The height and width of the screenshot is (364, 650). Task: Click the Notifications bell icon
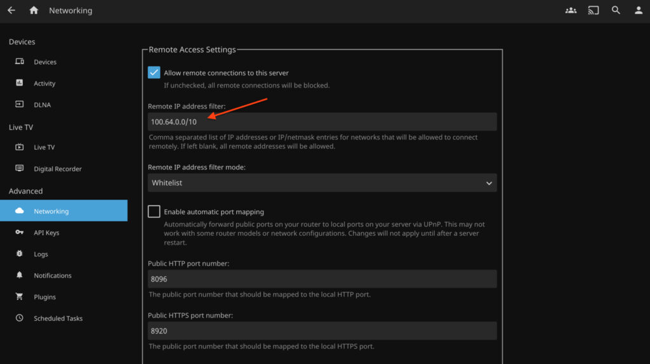20,275
